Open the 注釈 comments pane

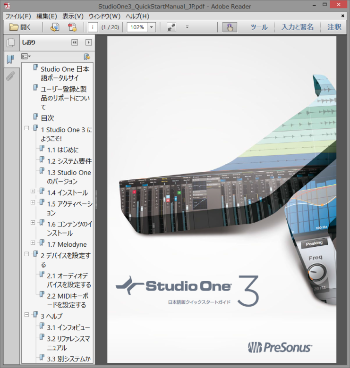click(334, 27)
